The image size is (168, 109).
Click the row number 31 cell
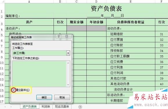tap(162, 34)
